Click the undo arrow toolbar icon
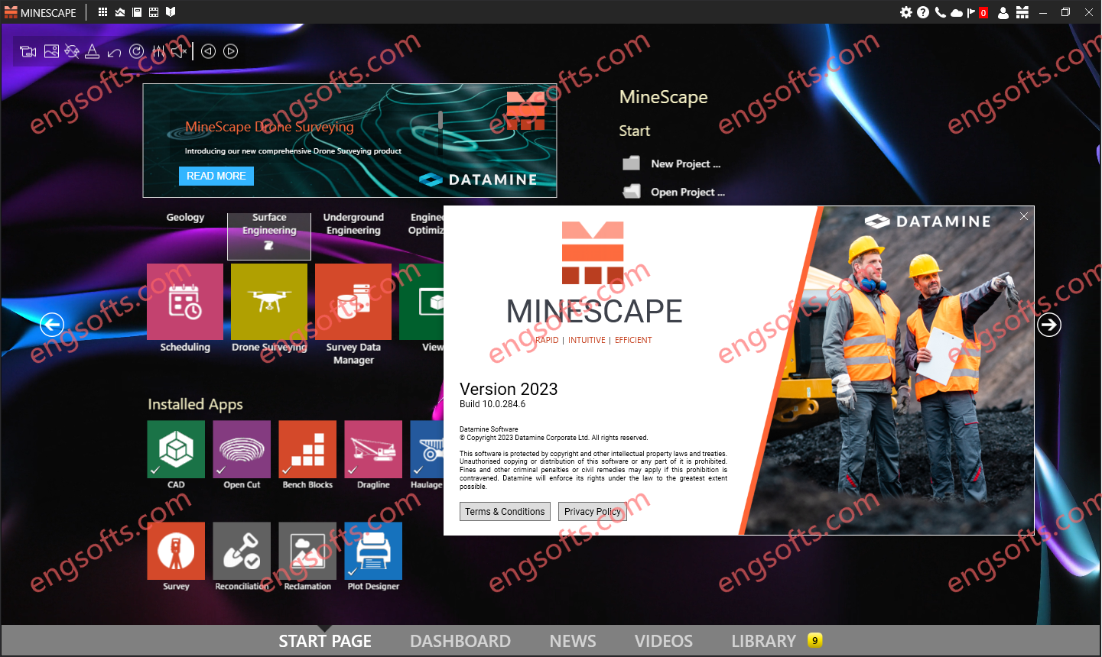 pos(115,52)
